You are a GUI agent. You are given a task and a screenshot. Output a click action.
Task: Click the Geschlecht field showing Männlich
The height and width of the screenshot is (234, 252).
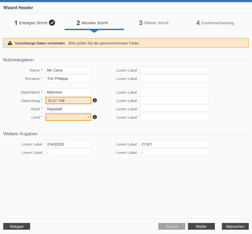point(68,92)
